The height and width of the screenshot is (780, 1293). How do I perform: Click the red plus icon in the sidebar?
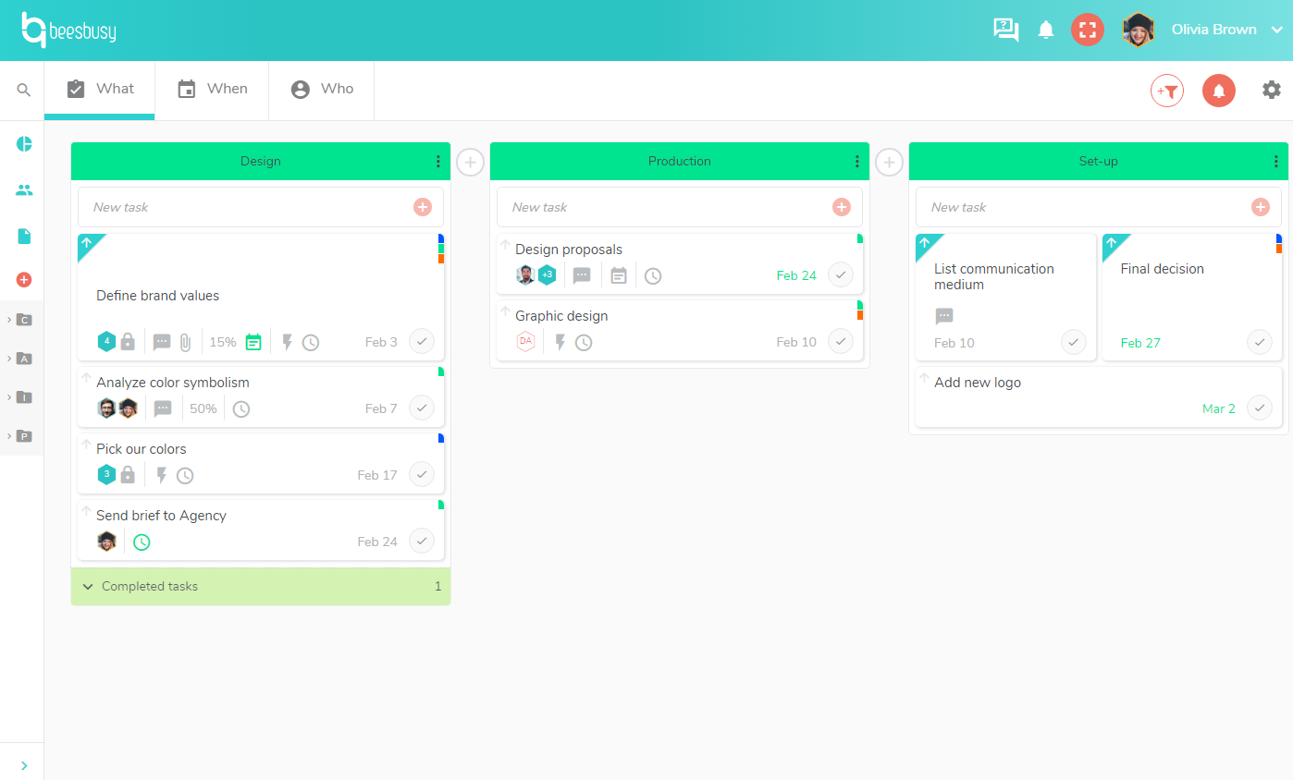tap(24, 279)
